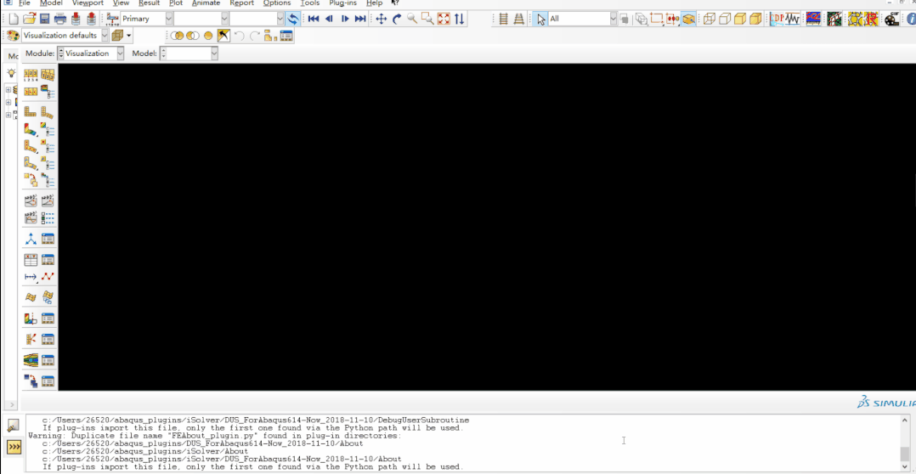The width and height of the screenshot is (916, 474).
Task: Select the Pan View tool
Action: pyautogui.click(x=381, y=19)
